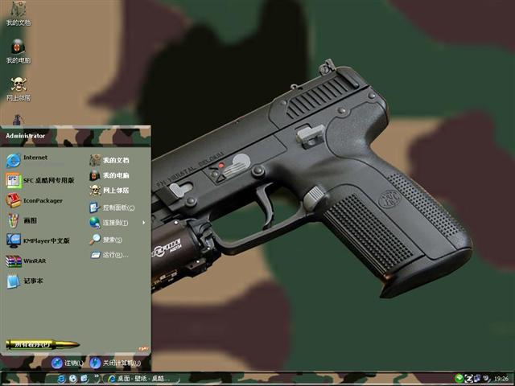Launch KMPlayer中文版 from the Start menu
Screen dimensions: 515x386
click(x=38, y=240)
